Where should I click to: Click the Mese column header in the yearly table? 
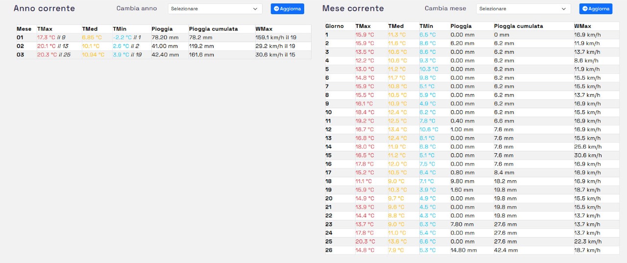(24, 29)
